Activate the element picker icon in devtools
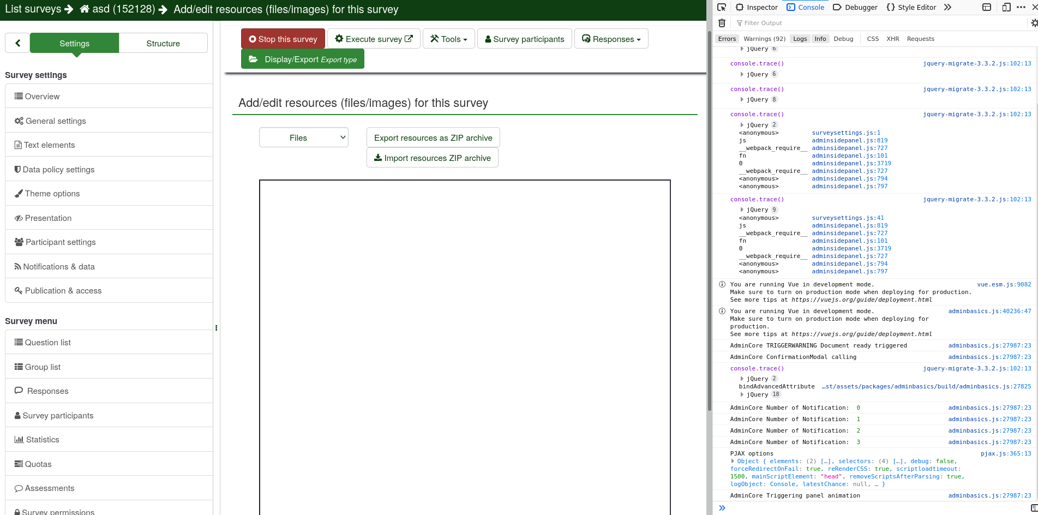Screen dimensions: 1038x515 [722, 7]
